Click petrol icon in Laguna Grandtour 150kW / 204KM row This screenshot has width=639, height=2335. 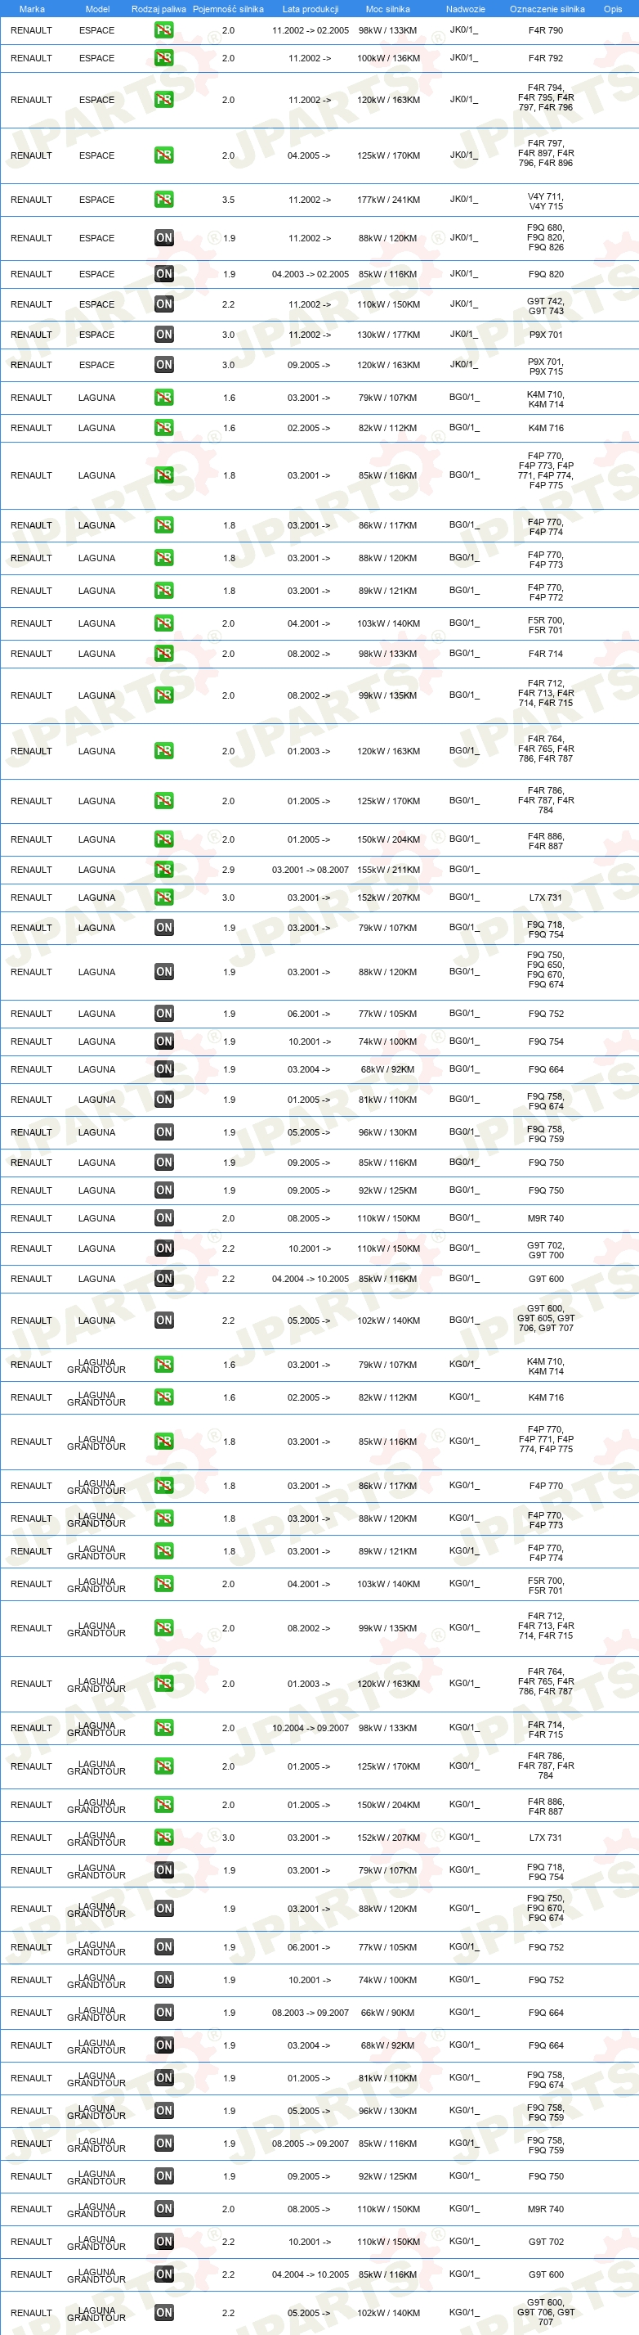[x=163, y=1805]
